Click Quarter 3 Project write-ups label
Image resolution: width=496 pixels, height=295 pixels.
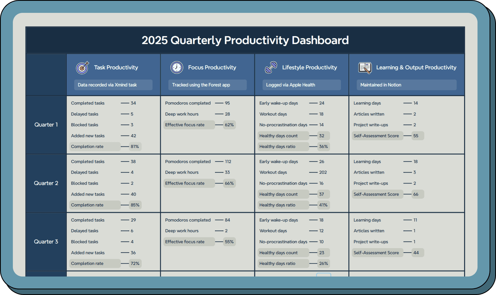click(371, 242)
